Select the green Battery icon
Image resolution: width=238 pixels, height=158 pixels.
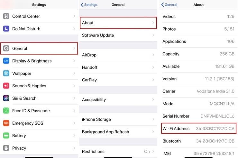pos(6,136)
